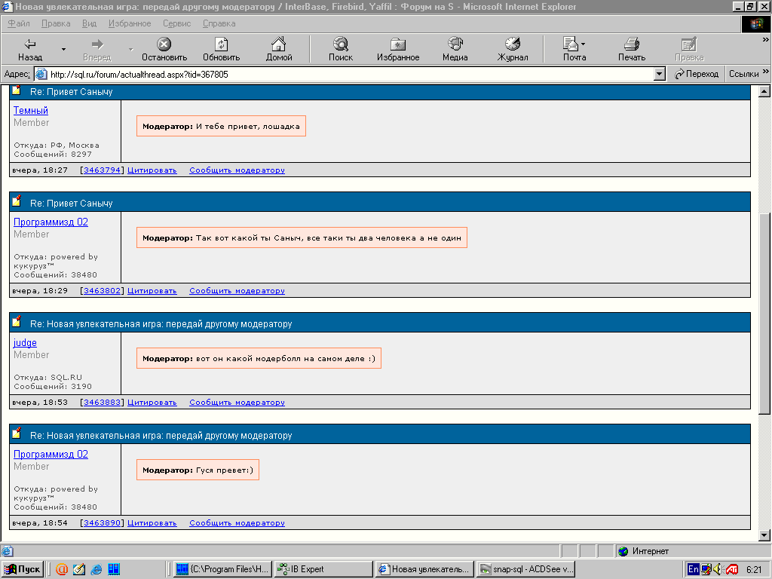
Task: Open user profile link Темный
Action: coord(31,111)
